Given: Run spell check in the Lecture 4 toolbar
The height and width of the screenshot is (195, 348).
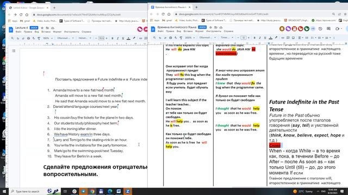Looking at the screenshot, I should [34, 38].
